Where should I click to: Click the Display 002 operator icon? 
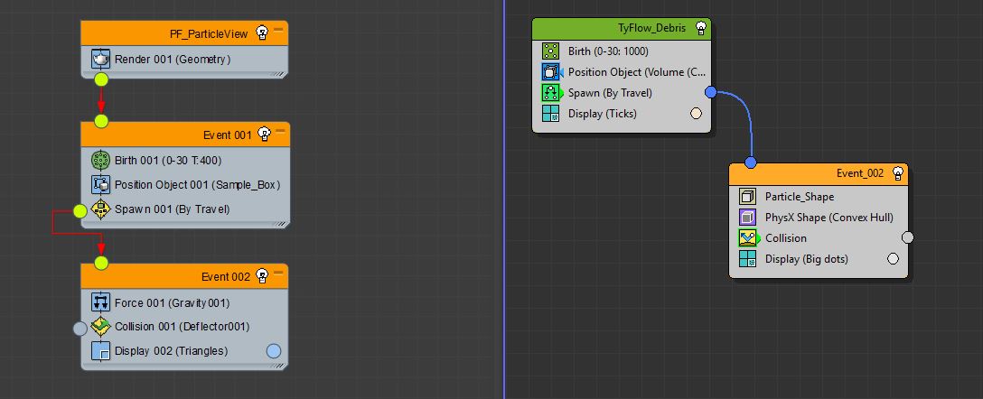click(101, 351)
